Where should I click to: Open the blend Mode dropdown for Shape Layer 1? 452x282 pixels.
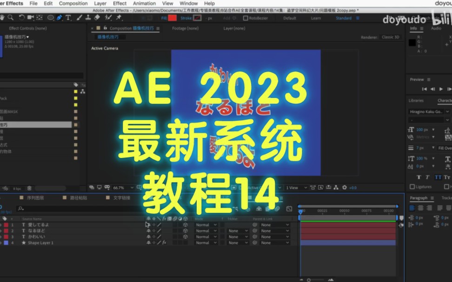pyautogui.click(x=206, y=242)
